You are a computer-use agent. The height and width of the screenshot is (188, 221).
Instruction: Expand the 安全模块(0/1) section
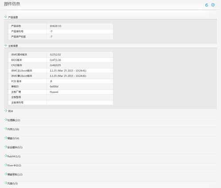6,147
